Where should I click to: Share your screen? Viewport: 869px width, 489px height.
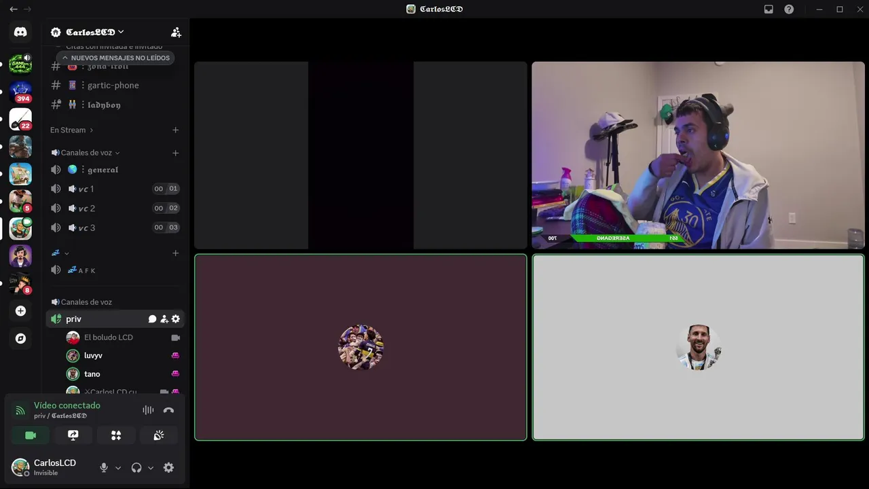coord(73,435)
